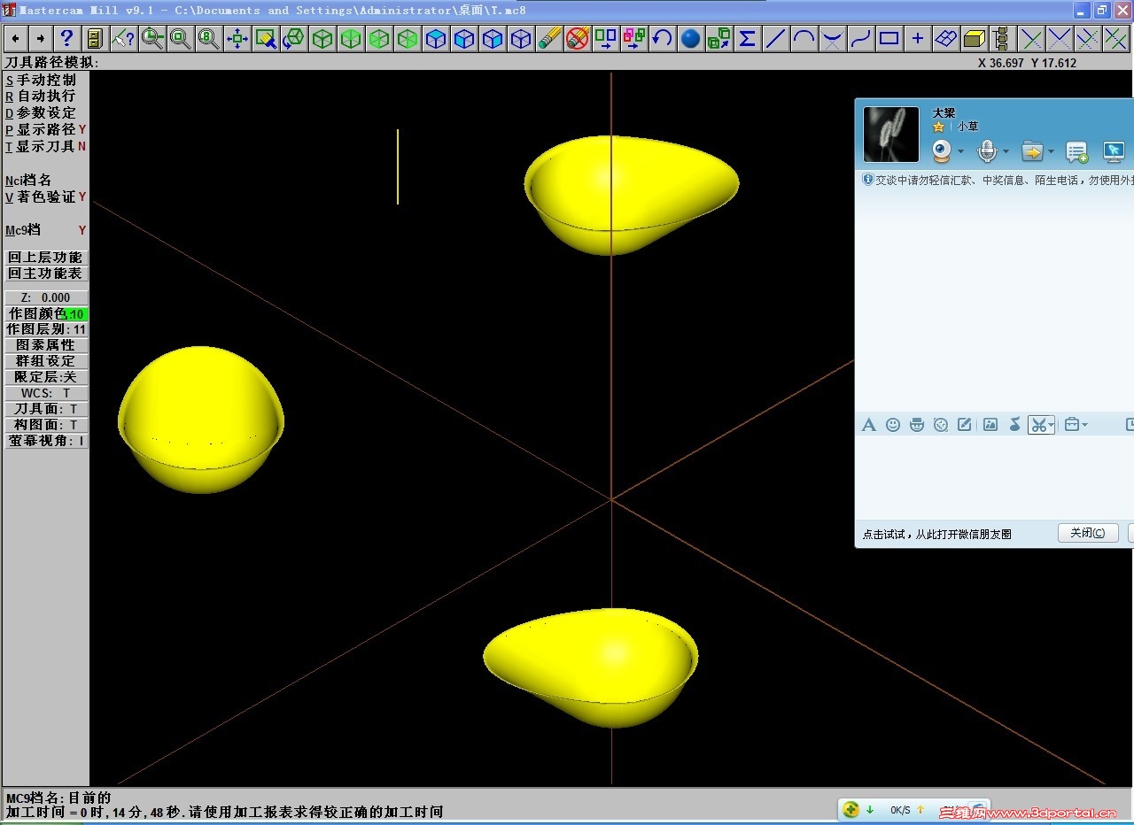Toggle the Mc9档 option
This screenshot has height=825, width=1134.
pos(46,230)
